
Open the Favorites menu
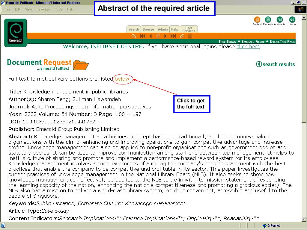coord(43,9)
